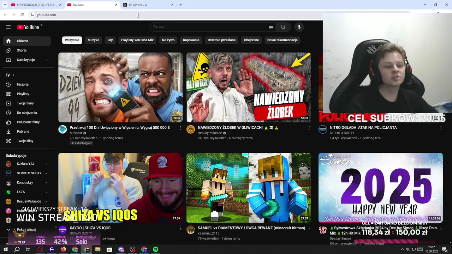Open Pobrane downloads in the sidebar
Screen dimensions: 452x254
point(27,132)
